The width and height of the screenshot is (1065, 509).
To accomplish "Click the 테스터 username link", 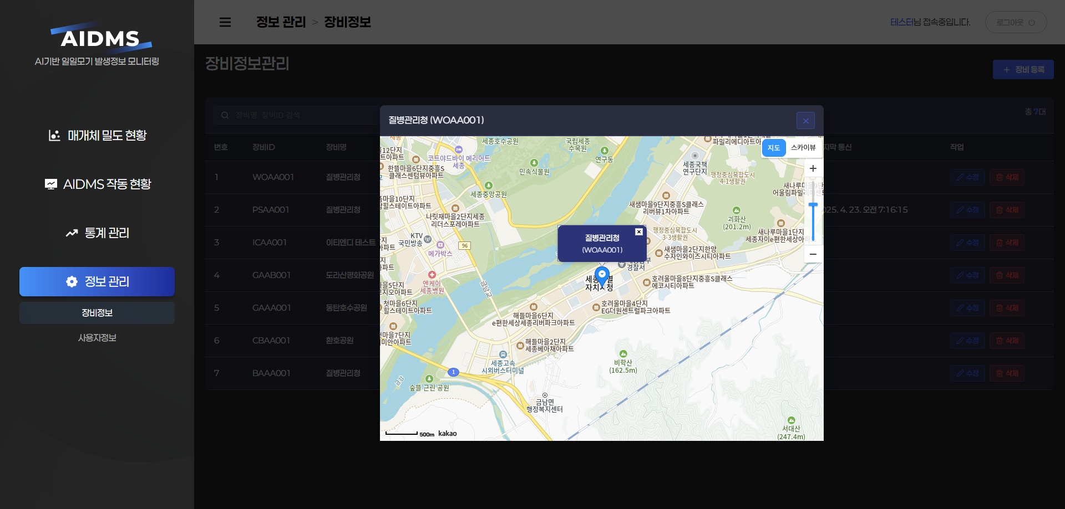I will point(901,22).
